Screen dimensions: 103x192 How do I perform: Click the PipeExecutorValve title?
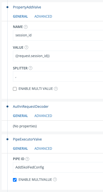point(27,139)
